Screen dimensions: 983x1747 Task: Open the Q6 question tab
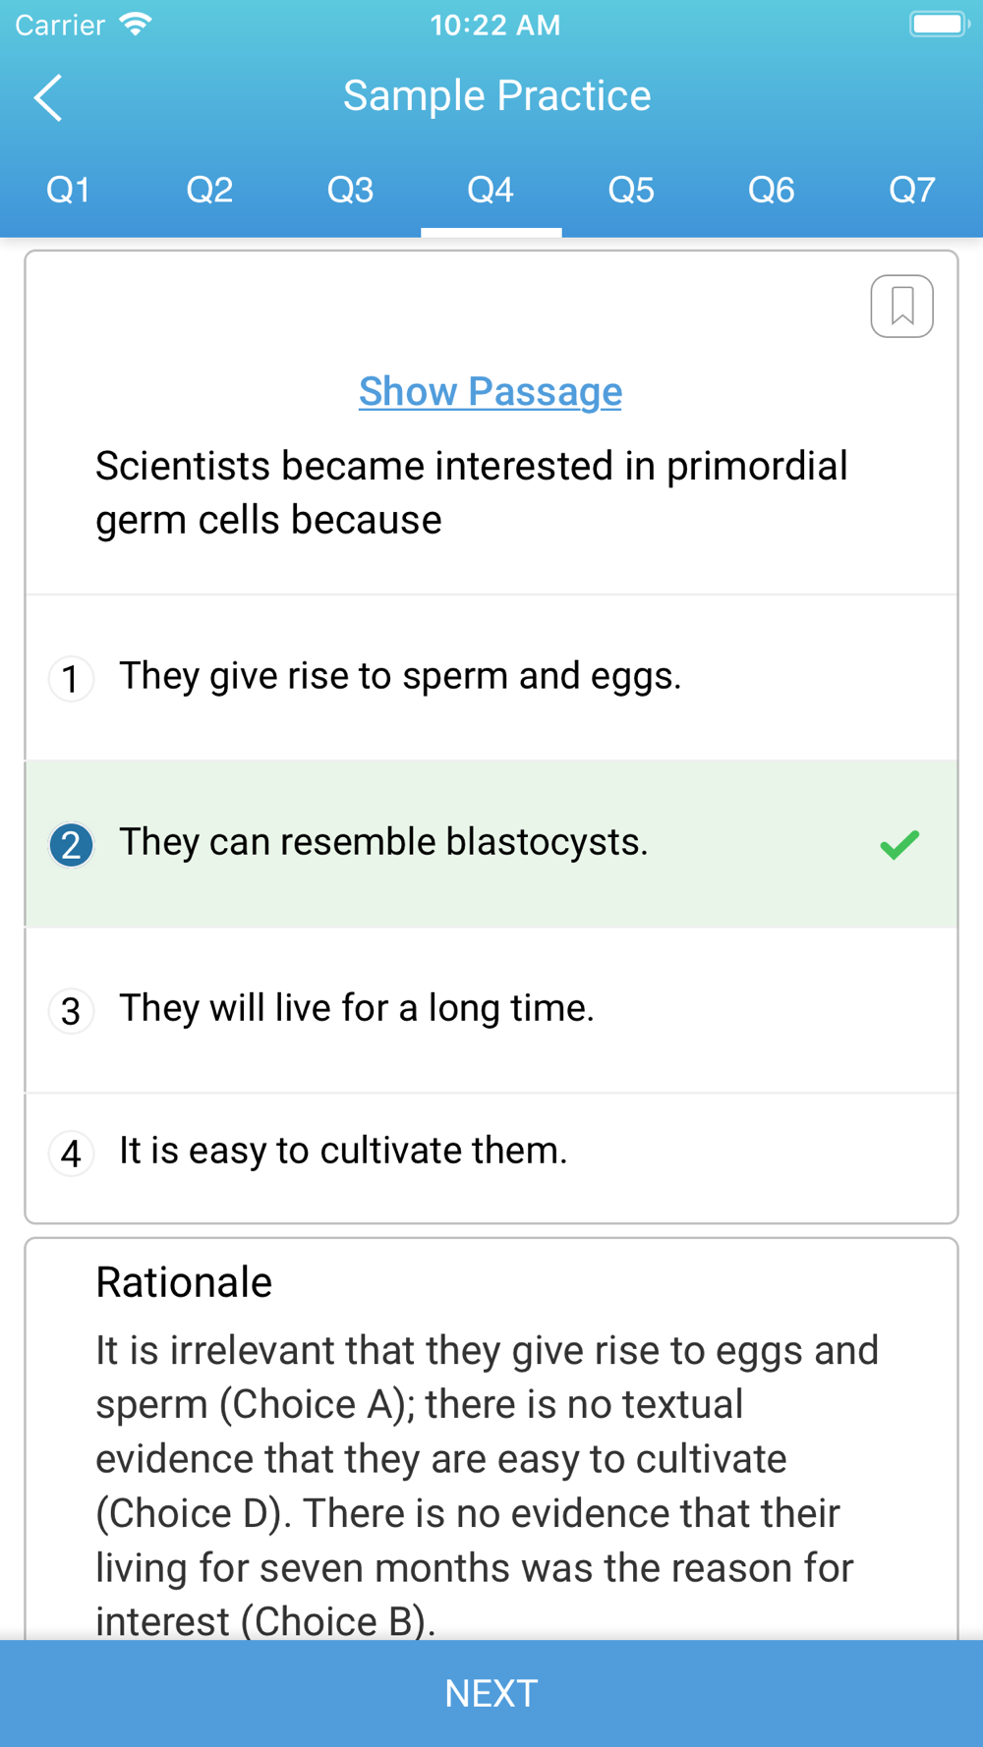pos(772,190)
